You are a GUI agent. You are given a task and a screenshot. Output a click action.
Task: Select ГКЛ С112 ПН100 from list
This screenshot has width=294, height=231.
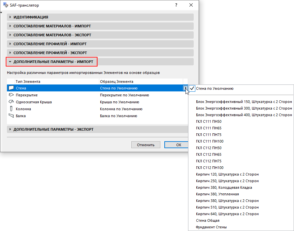(241, 168)
